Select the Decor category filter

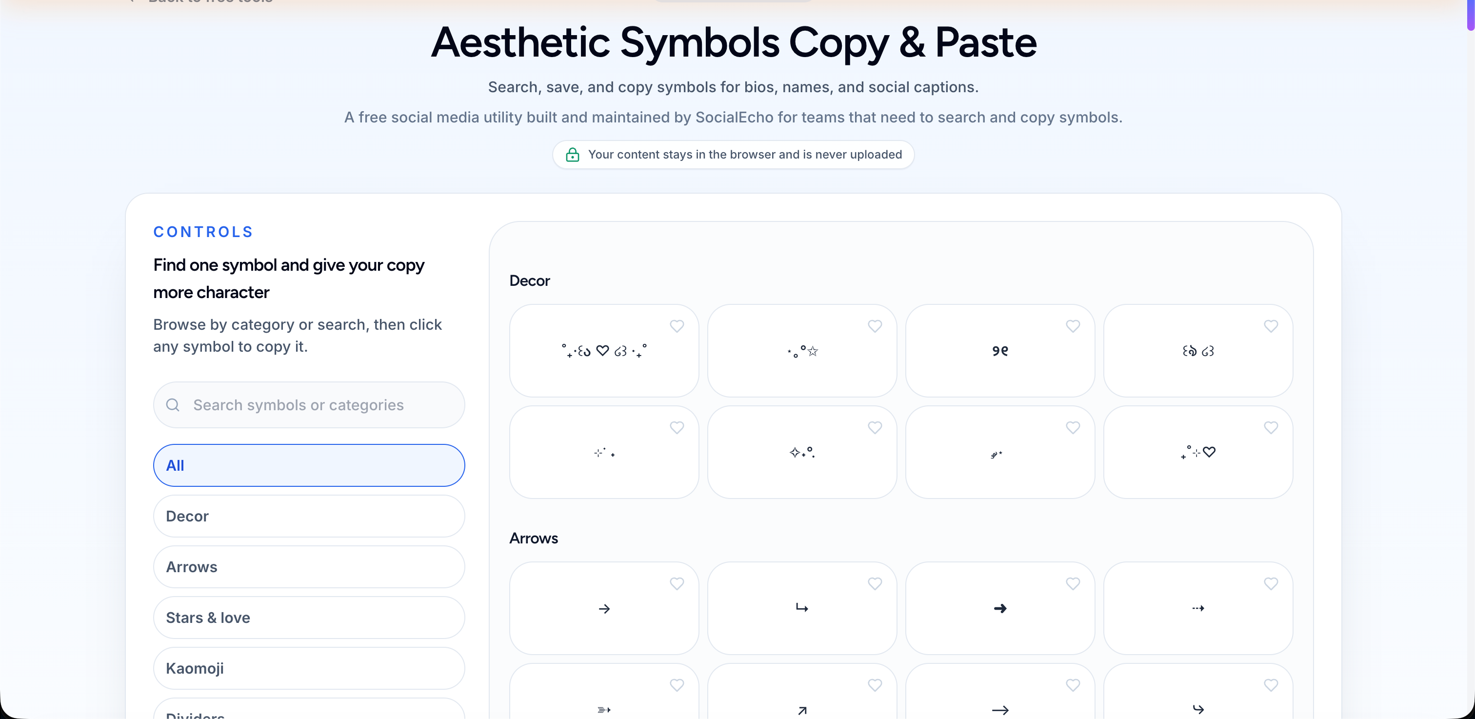click(x=309, y=516)
